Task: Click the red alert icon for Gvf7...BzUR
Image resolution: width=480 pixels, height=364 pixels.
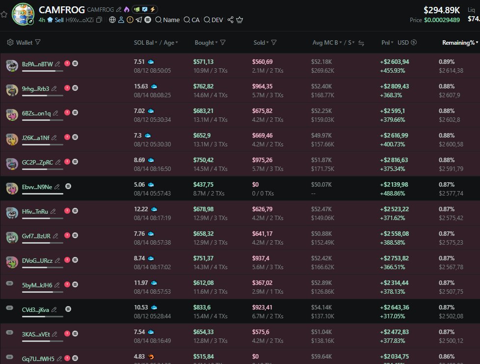Action: (67, 235)
